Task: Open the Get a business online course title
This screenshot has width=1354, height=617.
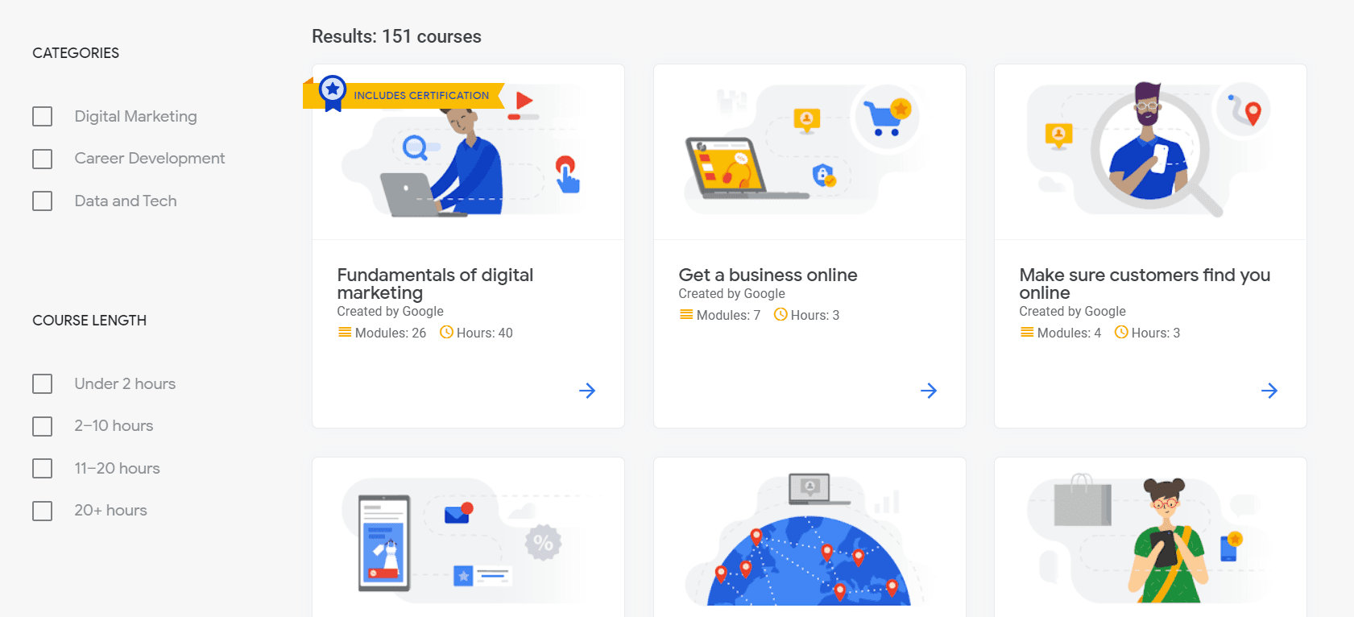Action: point(768,275)
